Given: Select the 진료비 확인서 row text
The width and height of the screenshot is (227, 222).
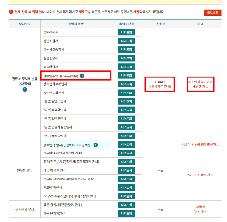Looking at the screenshot, I should tap(53, 188).
